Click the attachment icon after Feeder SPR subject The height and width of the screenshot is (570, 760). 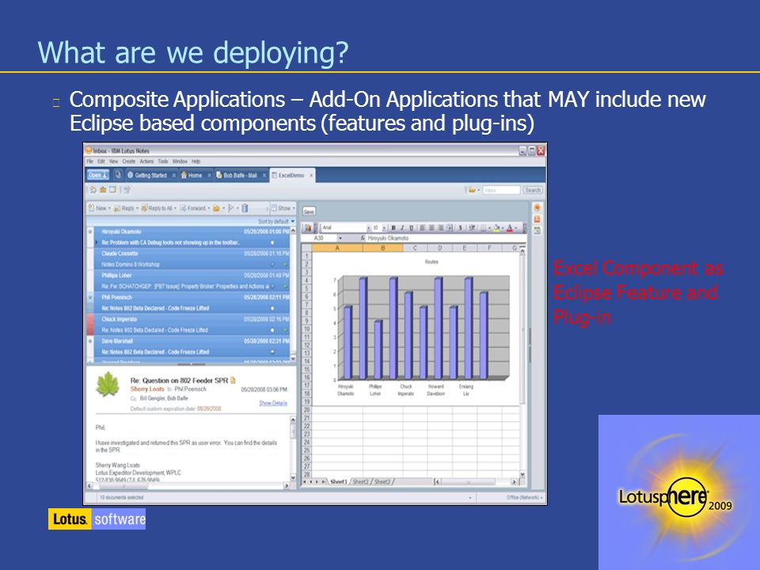point(233,381)
